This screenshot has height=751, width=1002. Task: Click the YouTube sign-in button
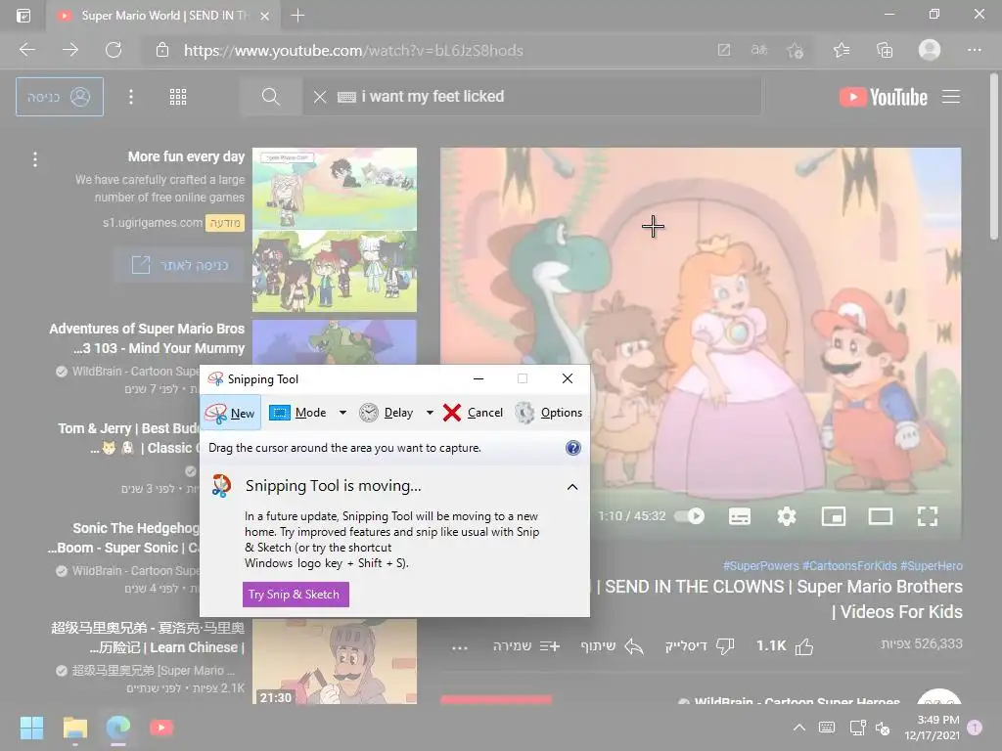coord(60,97)
